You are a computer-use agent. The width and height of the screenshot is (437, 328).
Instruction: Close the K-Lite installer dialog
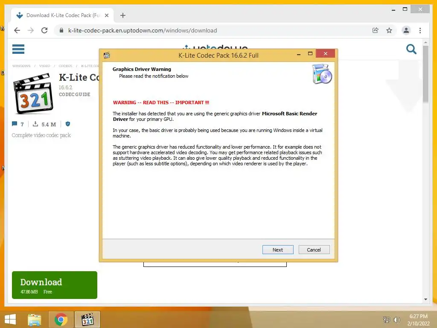pos(325,53)
